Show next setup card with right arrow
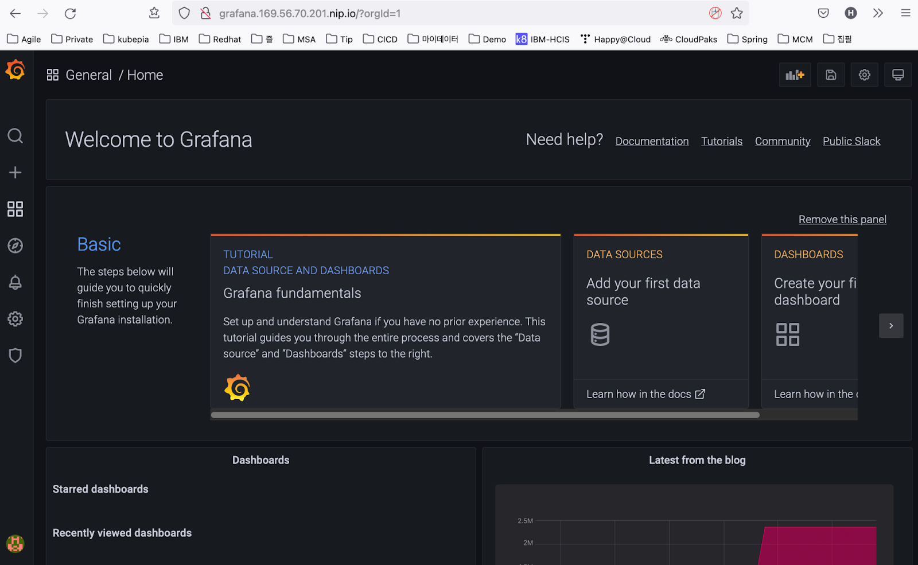 click(x=891, y=326)
